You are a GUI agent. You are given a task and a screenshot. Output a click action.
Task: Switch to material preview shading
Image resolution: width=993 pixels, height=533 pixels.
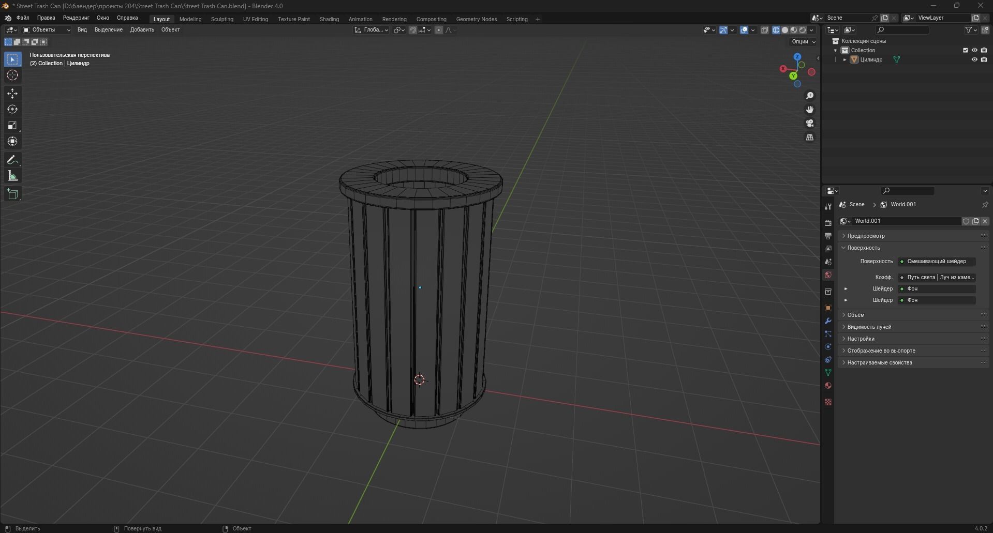point(794,30)
